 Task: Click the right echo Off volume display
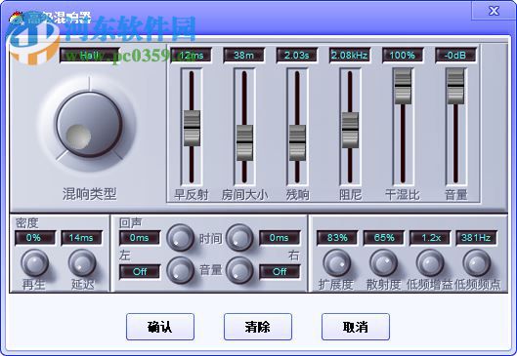(280, 272)
